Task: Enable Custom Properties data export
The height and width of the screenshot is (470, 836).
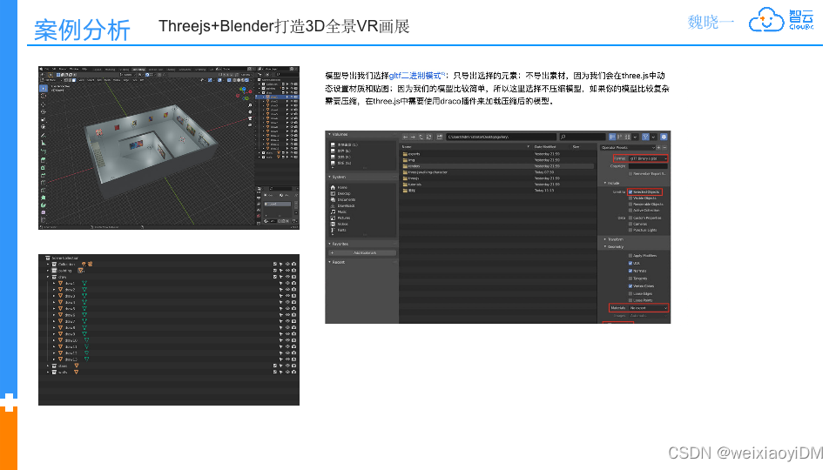Action: tap(630, 218)
